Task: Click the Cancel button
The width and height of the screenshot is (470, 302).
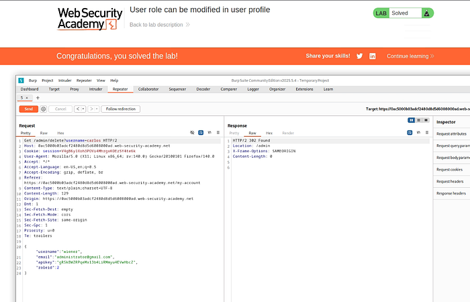Action: pyautogui.click(x=60, y=109)
